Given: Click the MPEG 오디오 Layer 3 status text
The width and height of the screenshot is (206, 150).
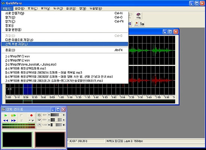Looking at the screenshot, I should 124,141.
